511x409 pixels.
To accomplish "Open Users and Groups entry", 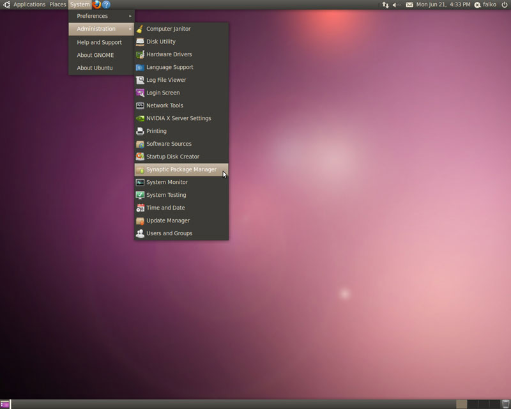I will (x=181, y=233).
